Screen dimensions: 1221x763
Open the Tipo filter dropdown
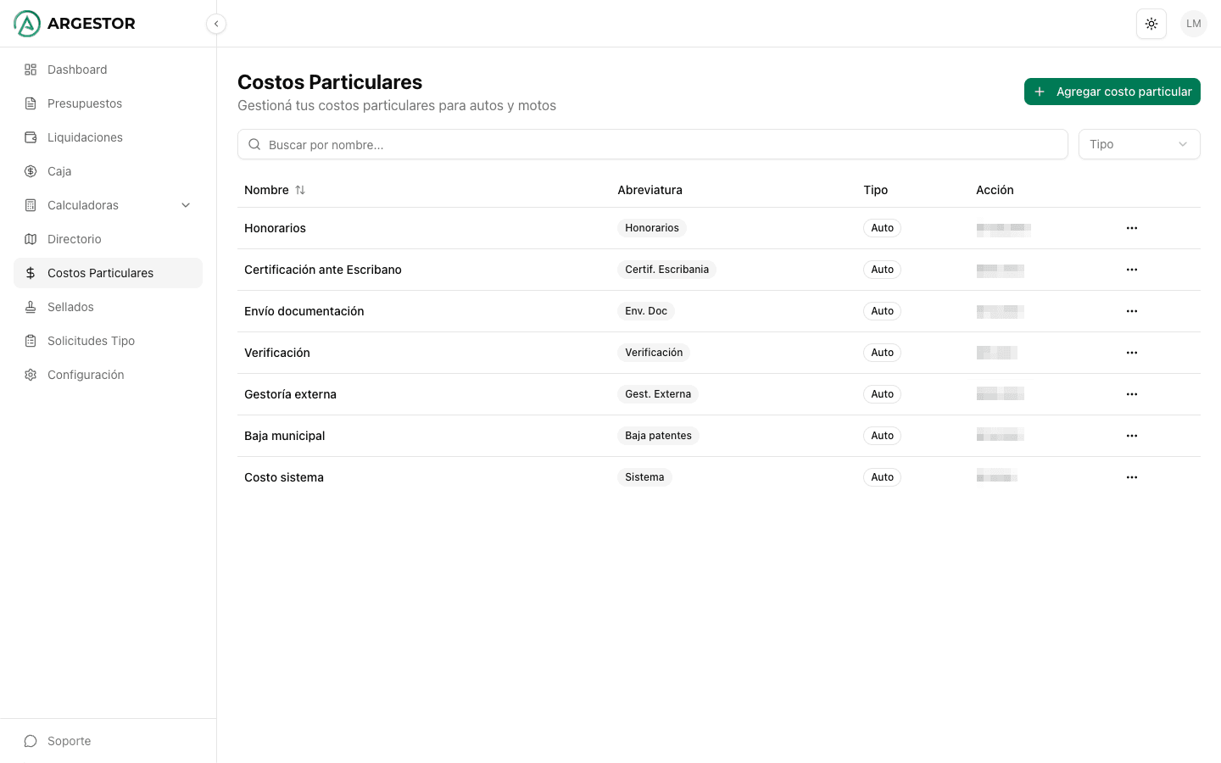(x=1139, y=144)
